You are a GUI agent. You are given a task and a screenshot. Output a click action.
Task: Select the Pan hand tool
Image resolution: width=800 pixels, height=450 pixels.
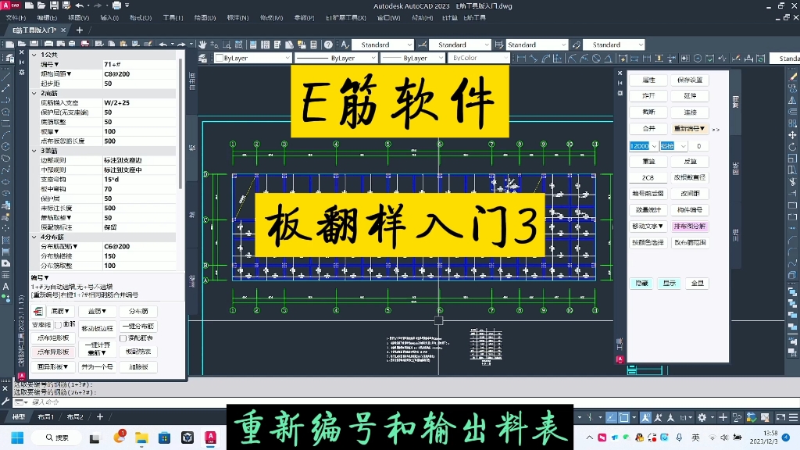coord(202,45)
